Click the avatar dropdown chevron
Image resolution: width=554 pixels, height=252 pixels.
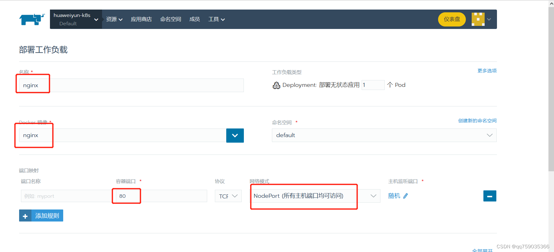coord(489,19)
